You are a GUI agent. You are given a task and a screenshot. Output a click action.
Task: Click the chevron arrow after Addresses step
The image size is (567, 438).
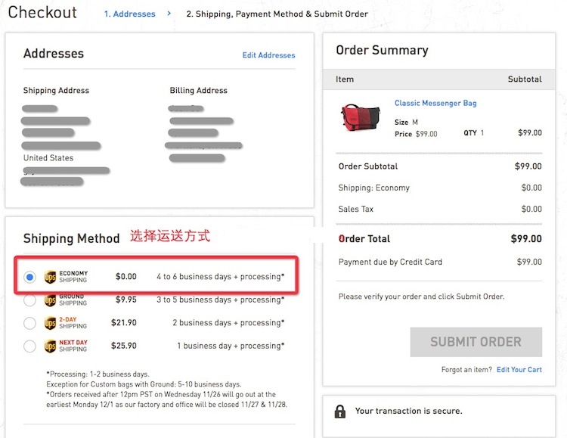tap(169, 14)
